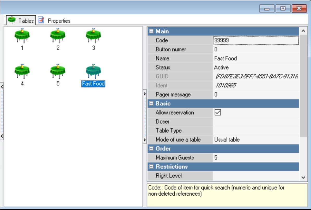
Task: Select the Name property label
Action: point(162,58)
